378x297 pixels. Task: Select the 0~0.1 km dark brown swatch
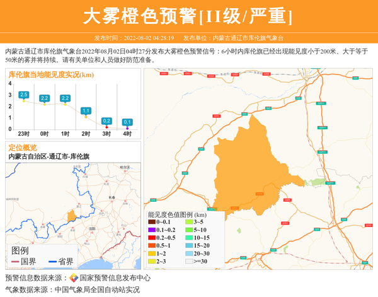pyautogui.click(x=152, y=222)
